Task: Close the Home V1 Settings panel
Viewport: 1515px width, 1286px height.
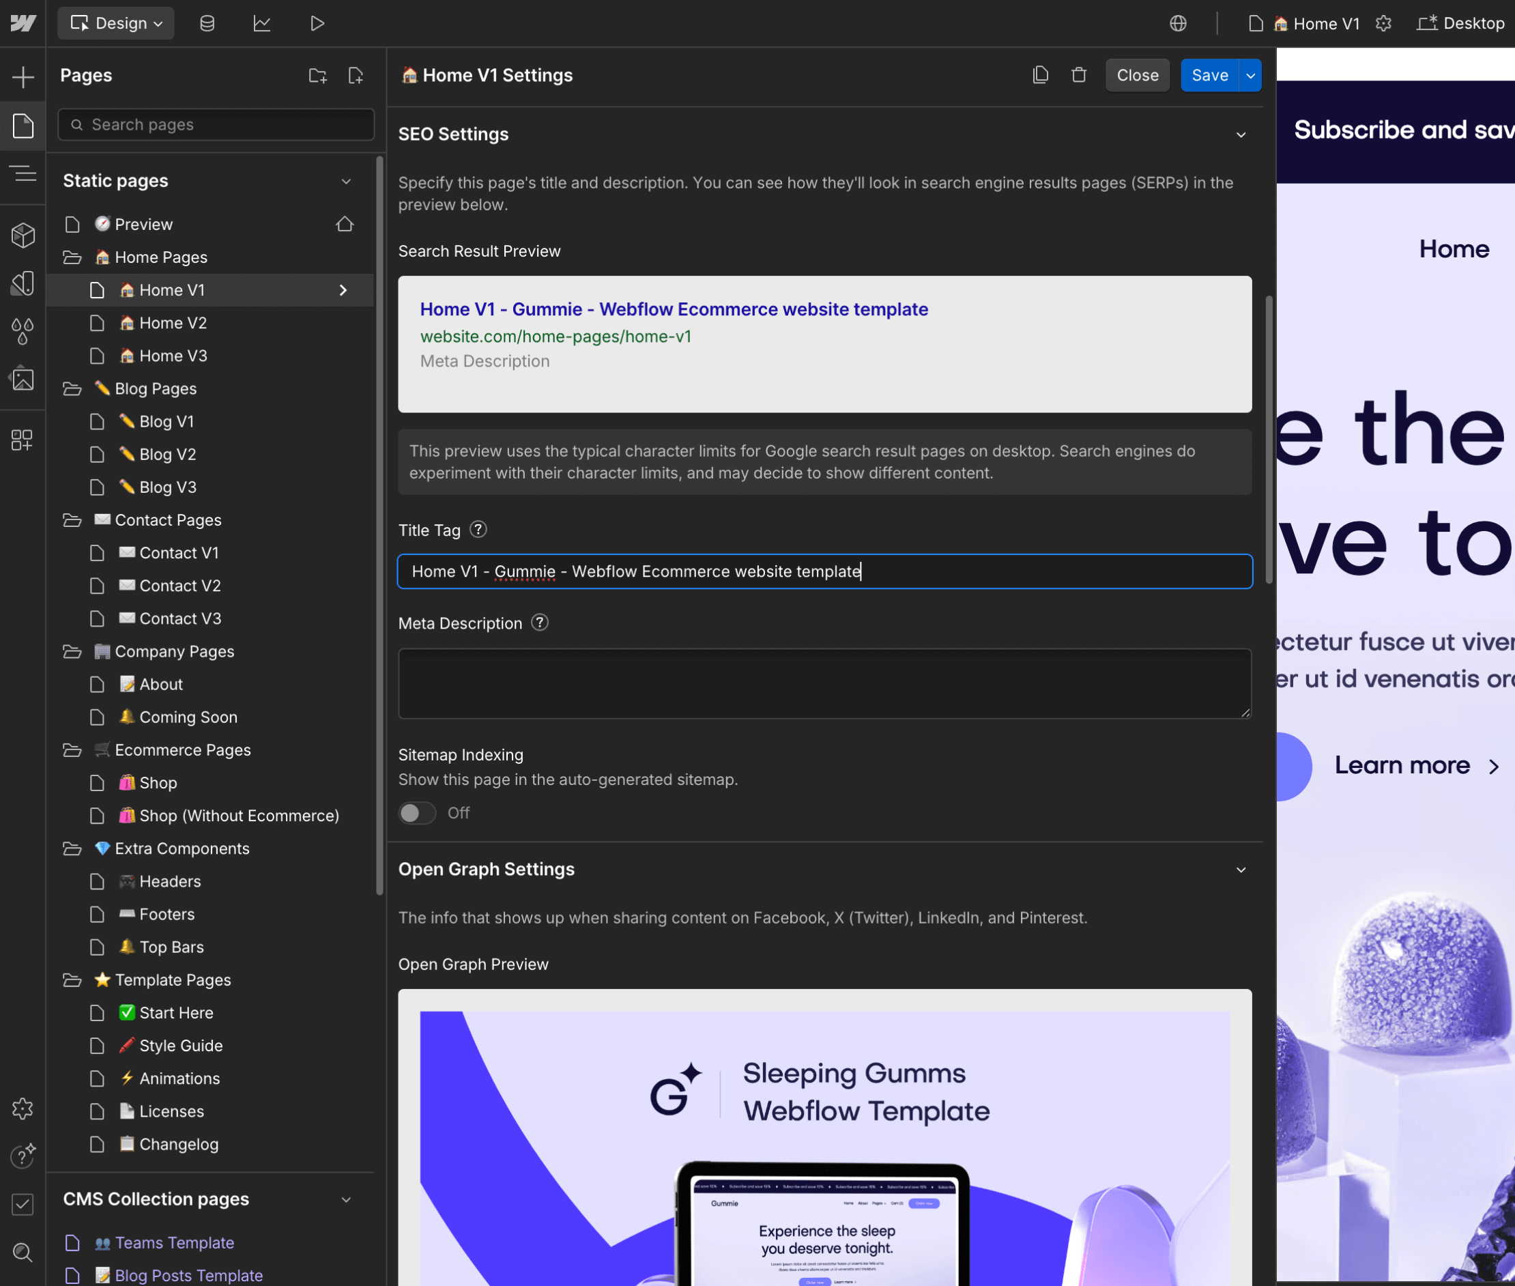Action: [1137, 74]
